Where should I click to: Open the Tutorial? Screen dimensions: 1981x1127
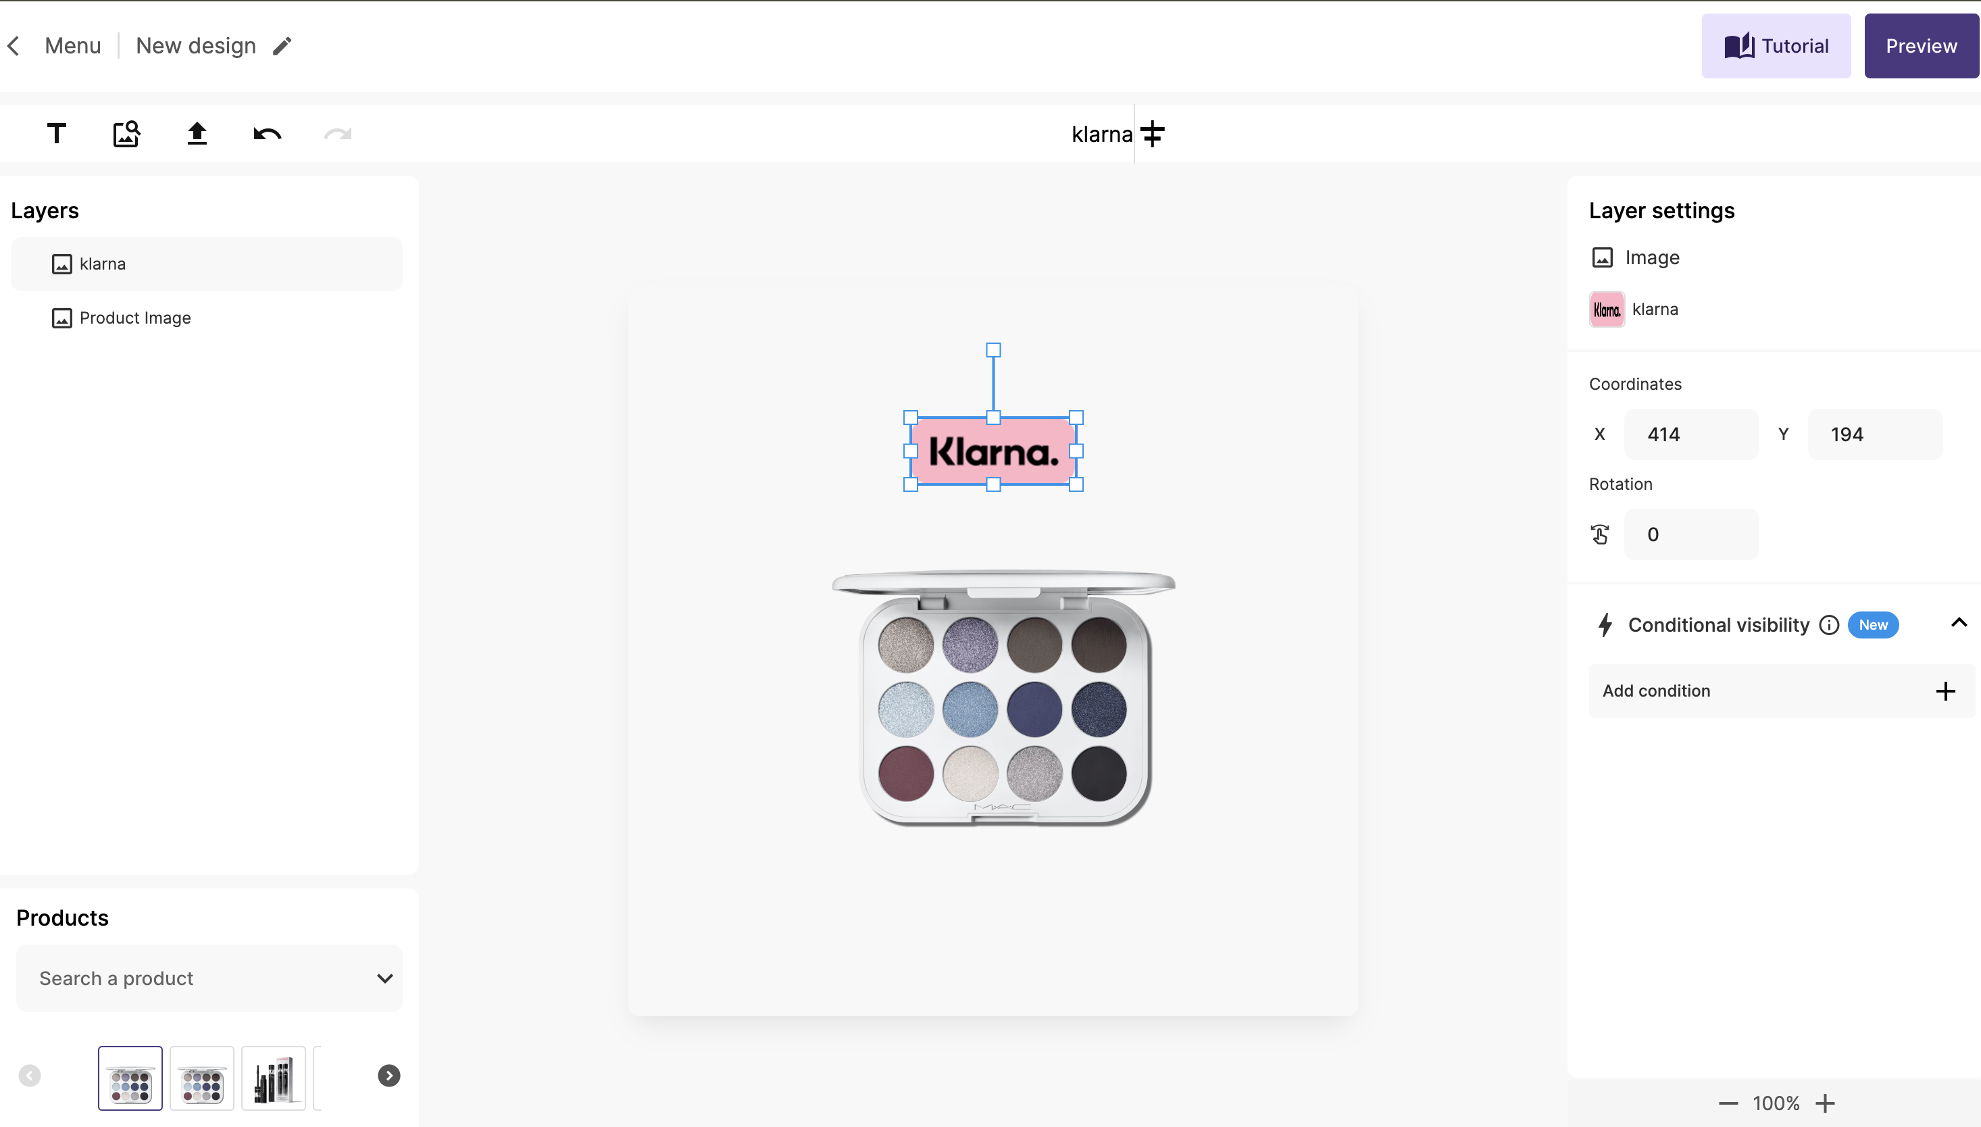[x=1776, y=47]
